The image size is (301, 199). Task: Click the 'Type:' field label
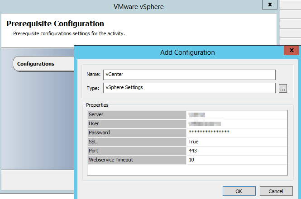tap(93, 88)
